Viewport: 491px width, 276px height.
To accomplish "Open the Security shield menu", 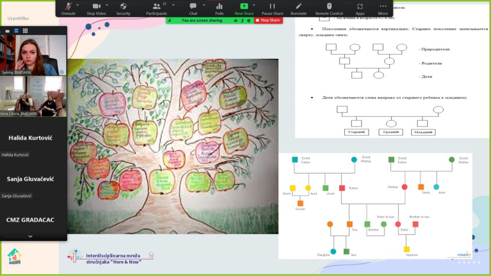I will 123,8.
